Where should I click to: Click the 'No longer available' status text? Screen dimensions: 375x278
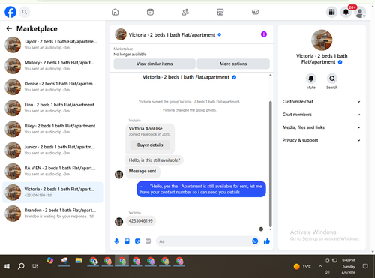pos(130,55)
